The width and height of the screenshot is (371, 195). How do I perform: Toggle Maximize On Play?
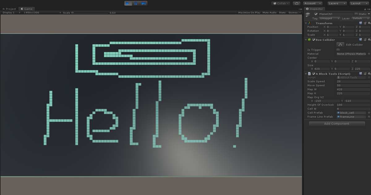pyautogui.click(x=249, y=13)
